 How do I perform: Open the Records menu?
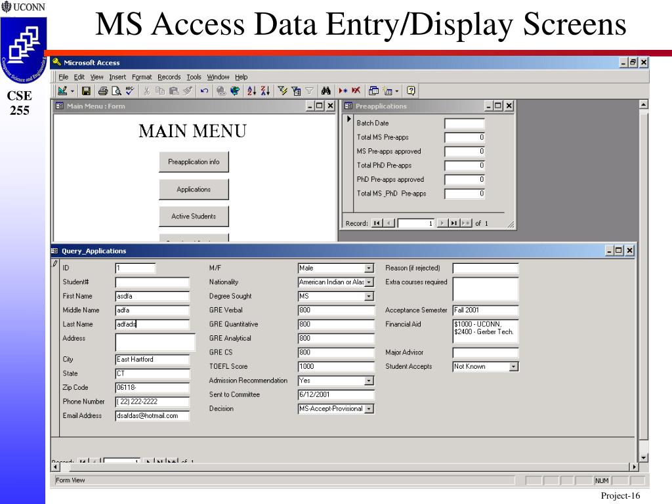tap(169, 77)
